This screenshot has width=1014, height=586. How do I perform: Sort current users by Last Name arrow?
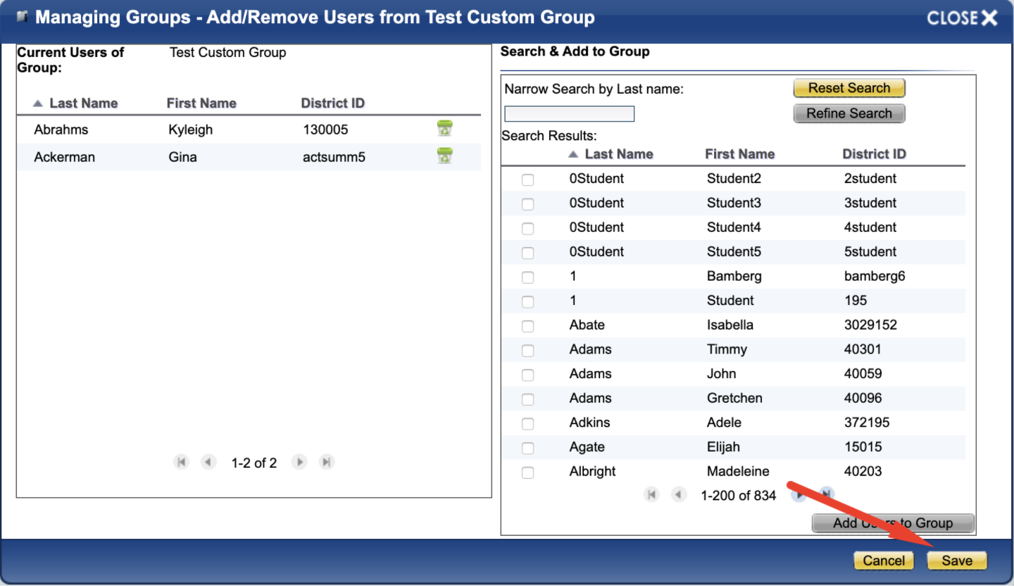click(x=38, y=104)
